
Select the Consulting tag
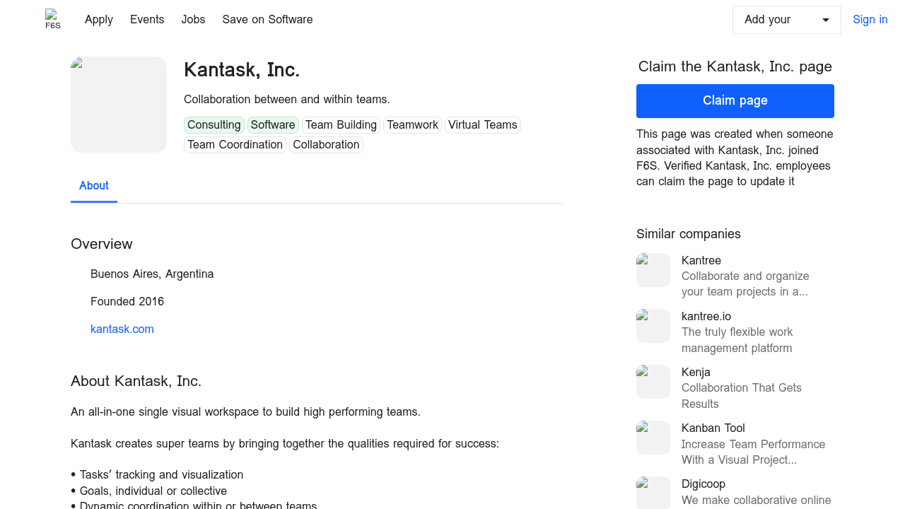point(214,125)
